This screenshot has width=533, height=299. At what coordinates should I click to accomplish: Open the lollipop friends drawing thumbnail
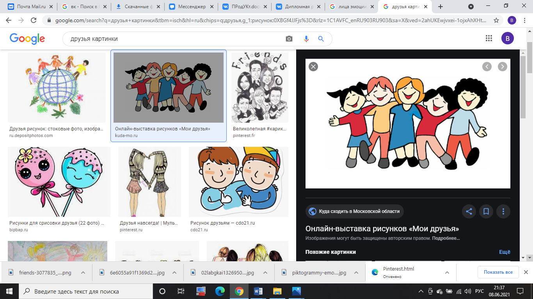[59, 182]
